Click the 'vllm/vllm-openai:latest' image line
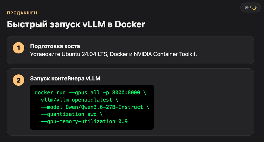Viewport: 264px width, 142px height. [x=79, y=100]
